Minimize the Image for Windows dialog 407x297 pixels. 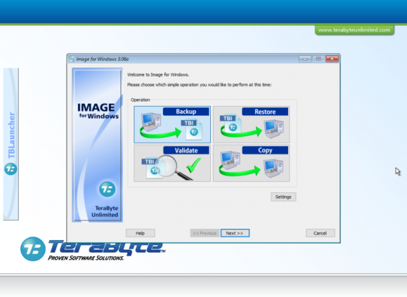[305, 59]
